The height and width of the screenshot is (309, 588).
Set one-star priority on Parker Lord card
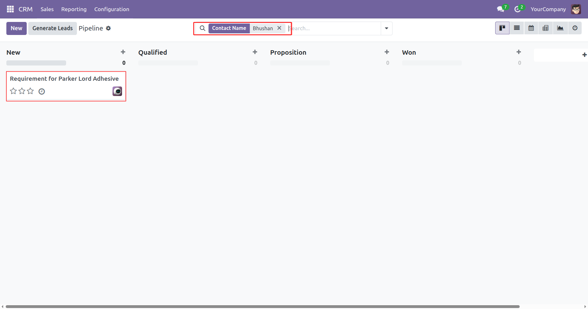pos(13,91)
